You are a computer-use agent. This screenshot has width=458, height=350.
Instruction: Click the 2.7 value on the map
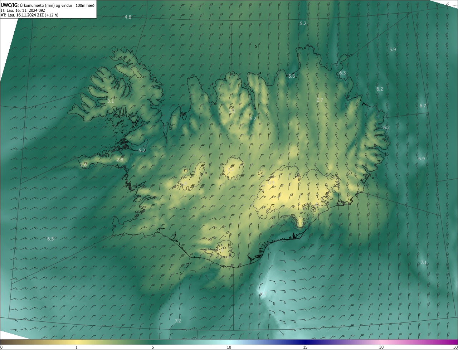tap(320, 100)
